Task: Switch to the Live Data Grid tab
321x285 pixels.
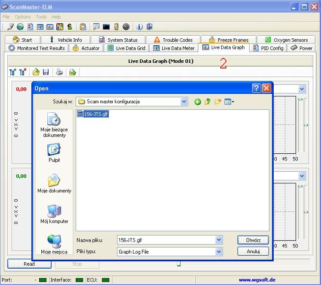Action: pos(127,48)
